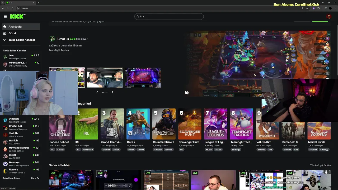The height and width of the screenshot is (190, 338).
Task: Open MeyhaneciDimitri channel in sidebar
Action: coord(21,149)
